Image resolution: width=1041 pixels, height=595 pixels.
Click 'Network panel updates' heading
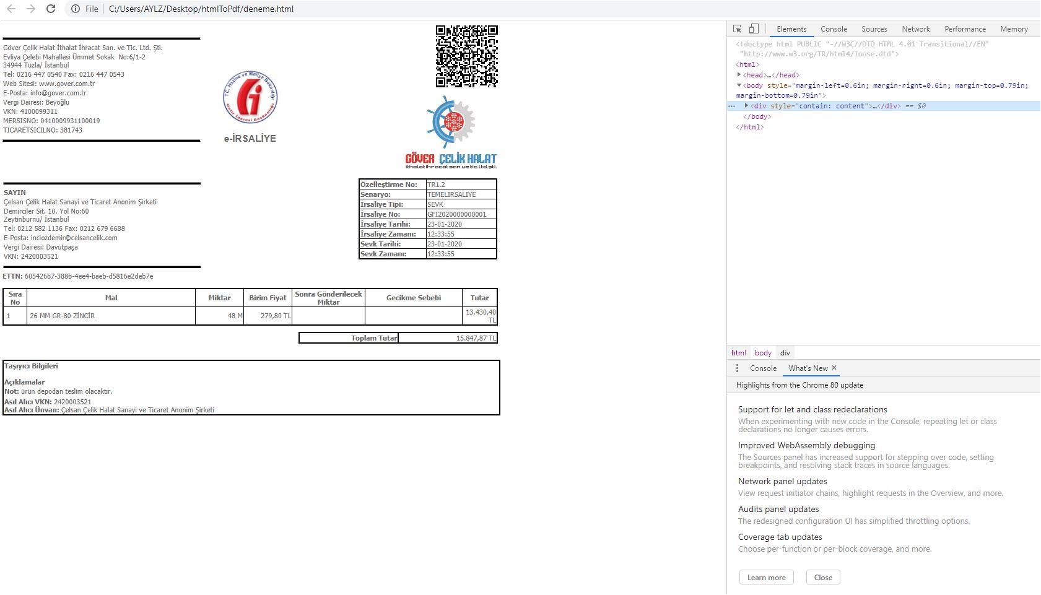[783, 481]
